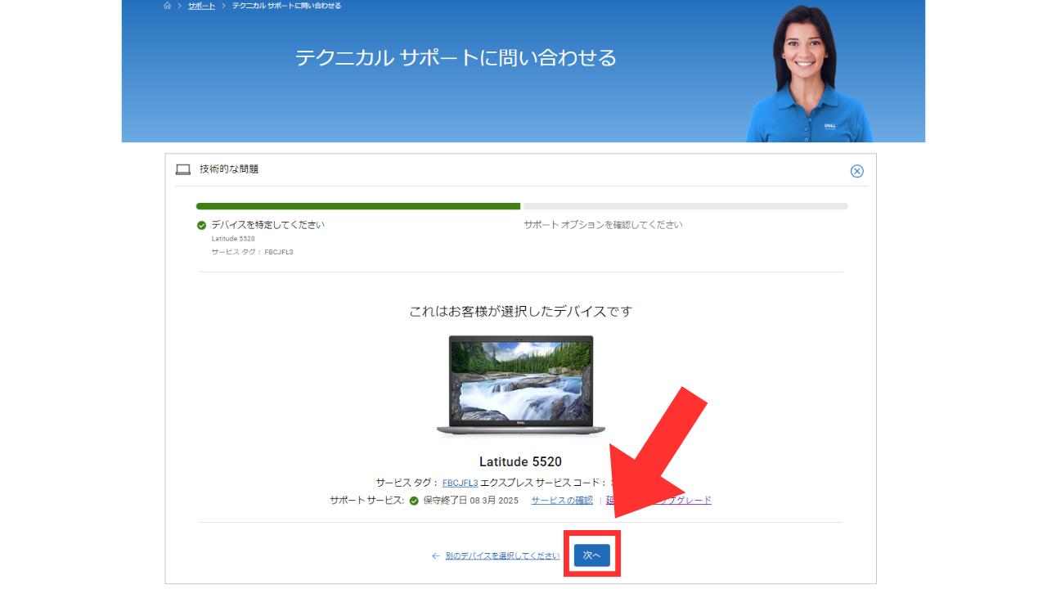Viewport: 1047px width, 589px height.
Task: Click the green check beside デバイスを特定してください
Action: click(201, 225)
